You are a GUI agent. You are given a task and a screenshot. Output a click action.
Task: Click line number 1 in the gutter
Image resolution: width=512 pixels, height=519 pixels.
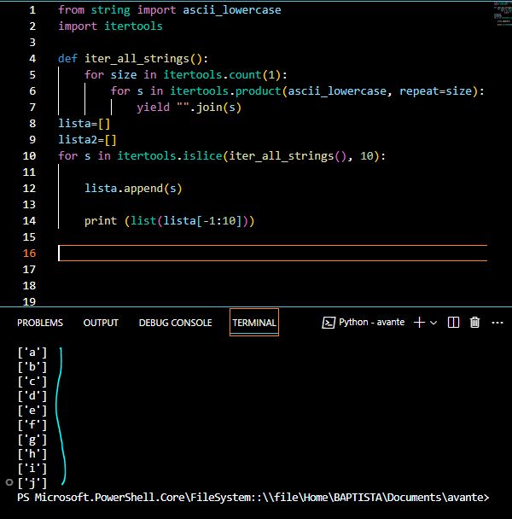tap(32, 10)
